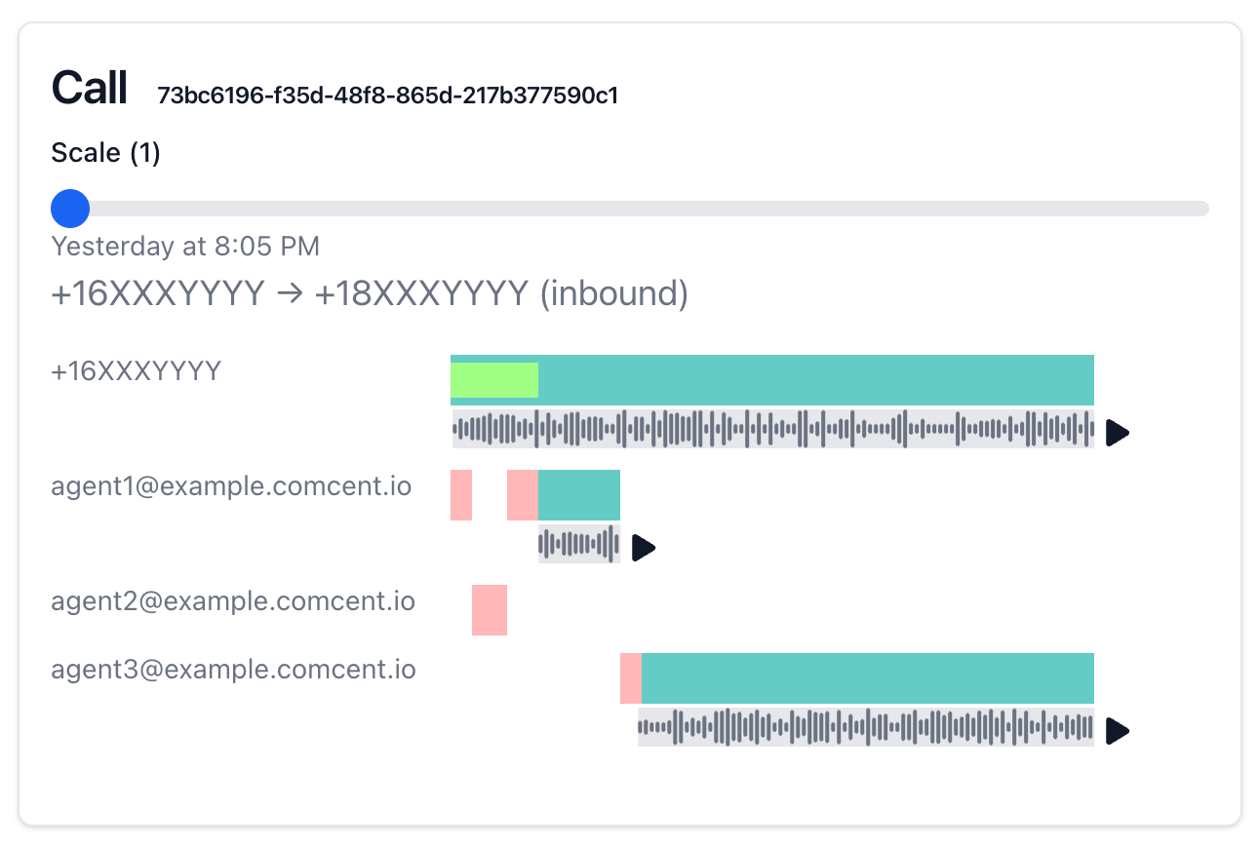Click agent1's first pink ringing segment
Screen dimensions: 1258x848
pos(461,494)
